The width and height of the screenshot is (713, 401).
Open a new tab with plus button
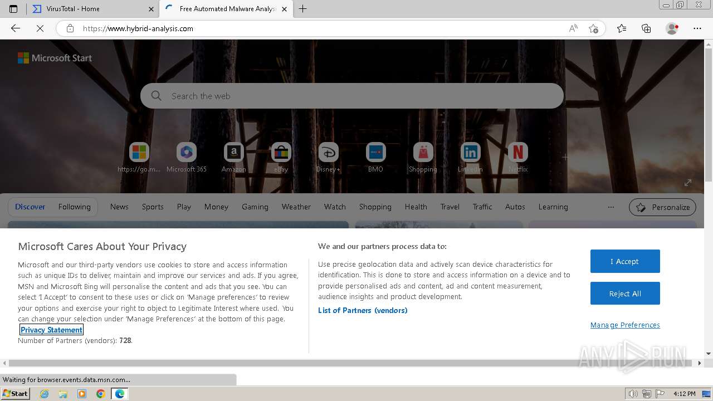click(303, 9)
